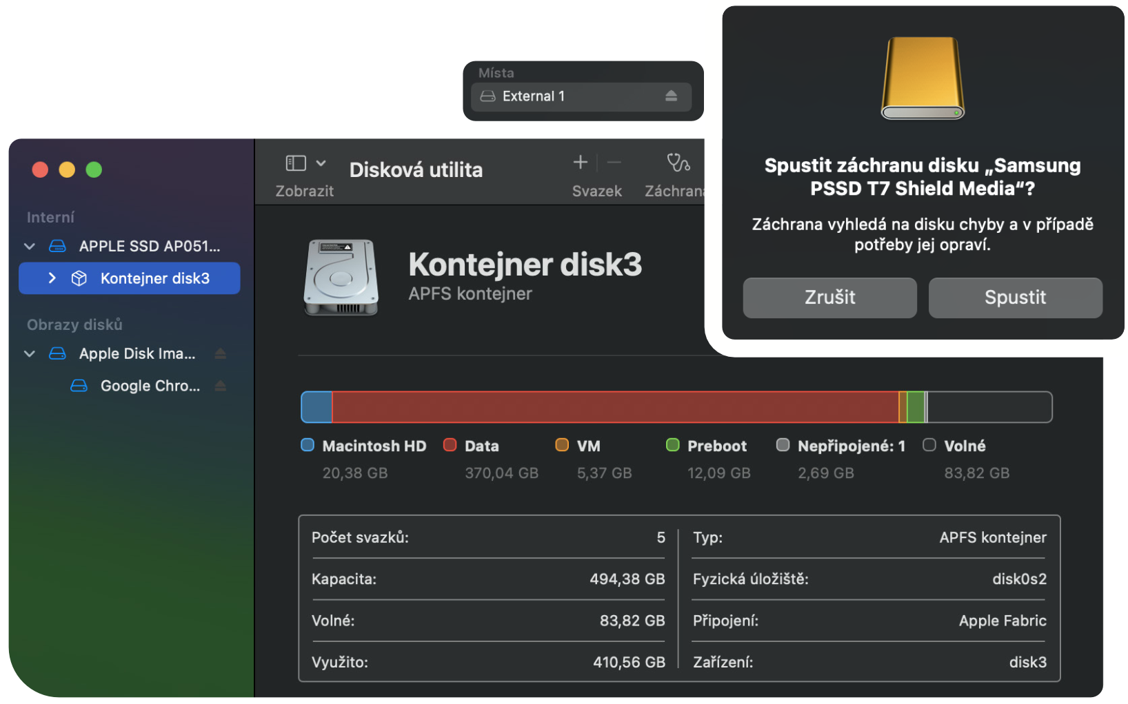The image size is (1128, 704).
Task: Select the Apple Disk Image drive icon
Action: 58,353
